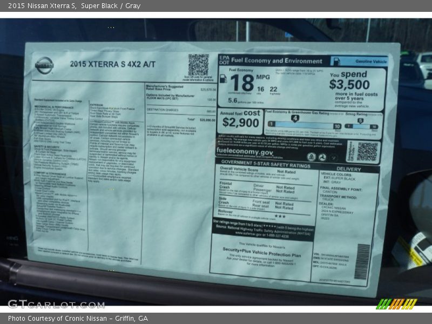Click Government 5-Star Safety Ratings heading
This screenshot has height=324, width=432.
tap(266, 164)
